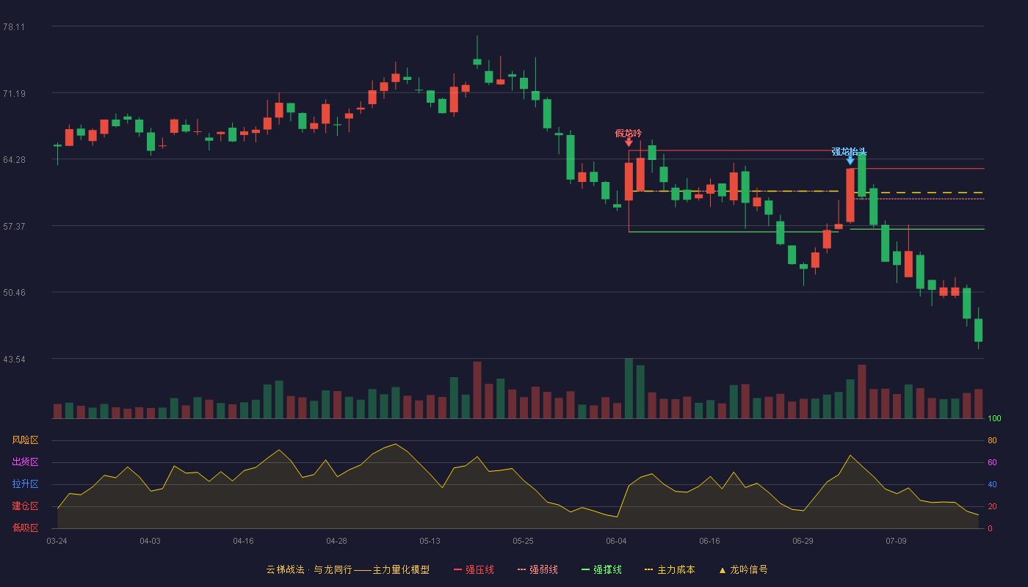This screenshot has height=587, width=1028.
Task: Click the tallest volume bar near 06-04
Action: click(629, 388)
